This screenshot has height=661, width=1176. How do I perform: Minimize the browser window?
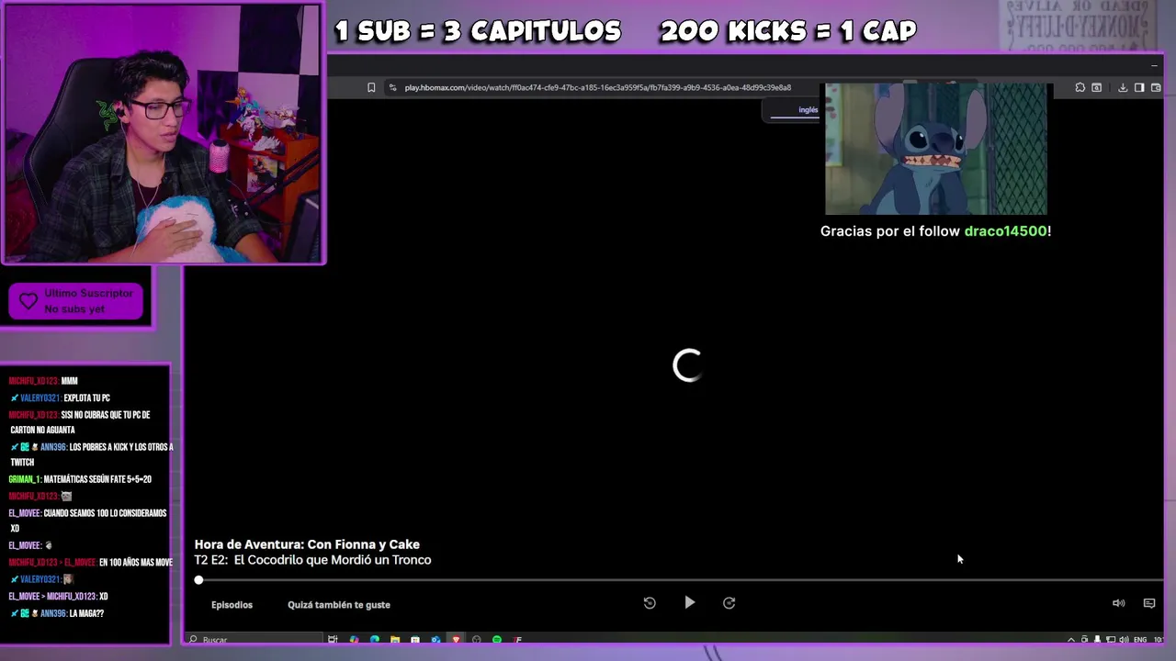[x=1155, y=65]
